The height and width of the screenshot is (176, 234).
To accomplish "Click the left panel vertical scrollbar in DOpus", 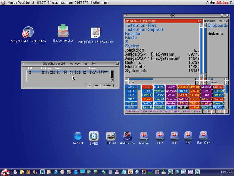I will coord(201,50).
